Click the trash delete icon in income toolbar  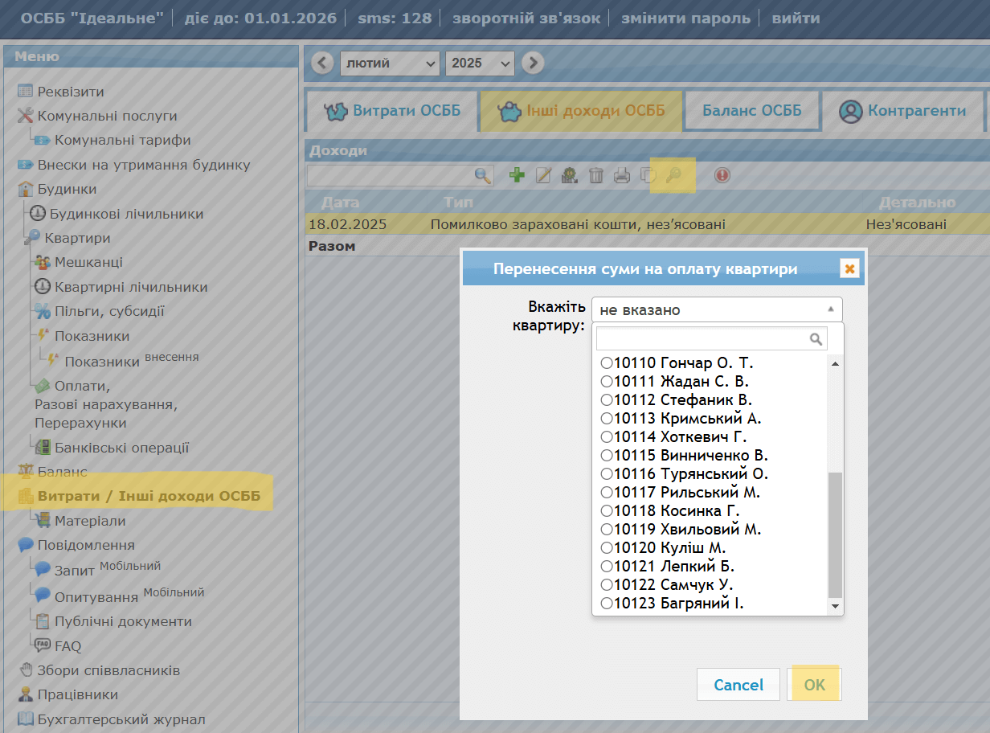tap(595, 174)
